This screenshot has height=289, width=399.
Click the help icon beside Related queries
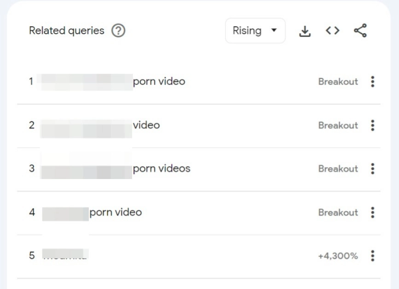coord(119,31)
